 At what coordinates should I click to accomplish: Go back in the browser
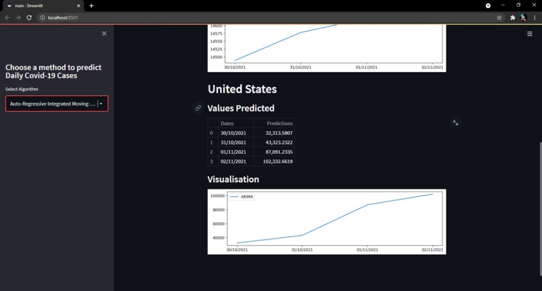7,17
